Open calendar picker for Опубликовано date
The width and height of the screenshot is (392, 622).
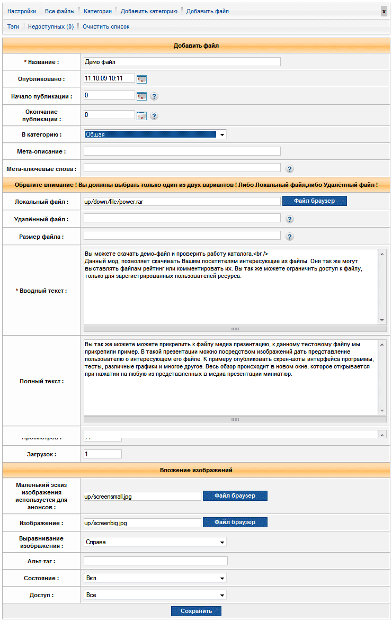141,79
